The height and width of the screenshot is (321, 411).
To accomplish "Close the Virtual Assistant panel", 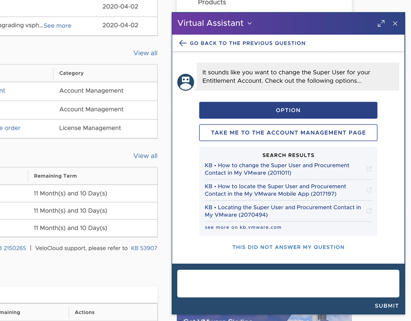I will 395,23.
